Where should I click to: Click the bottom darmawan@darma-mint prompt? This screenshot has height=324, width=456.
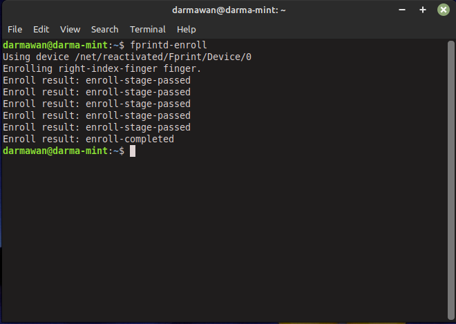click(64, 151)
